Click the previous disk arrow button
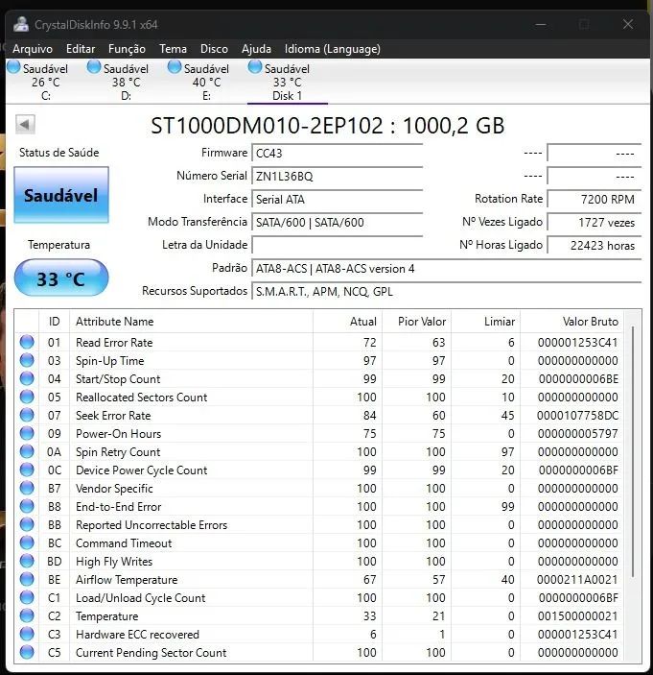This screenshot has height=675, width=653. (x=25, y=125)
